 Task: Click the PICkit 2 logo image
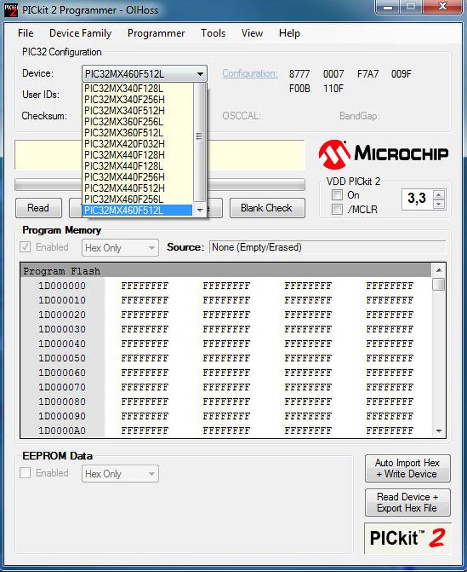click(x=407, y=538)
